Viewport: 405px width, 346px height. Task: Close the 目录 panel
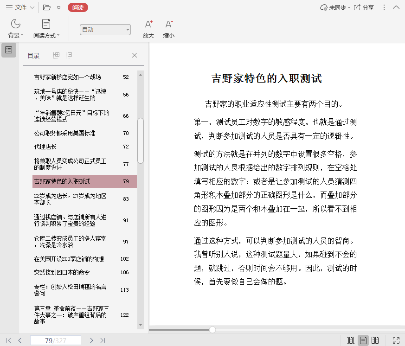pyautogui.click(x=135, y=55)
